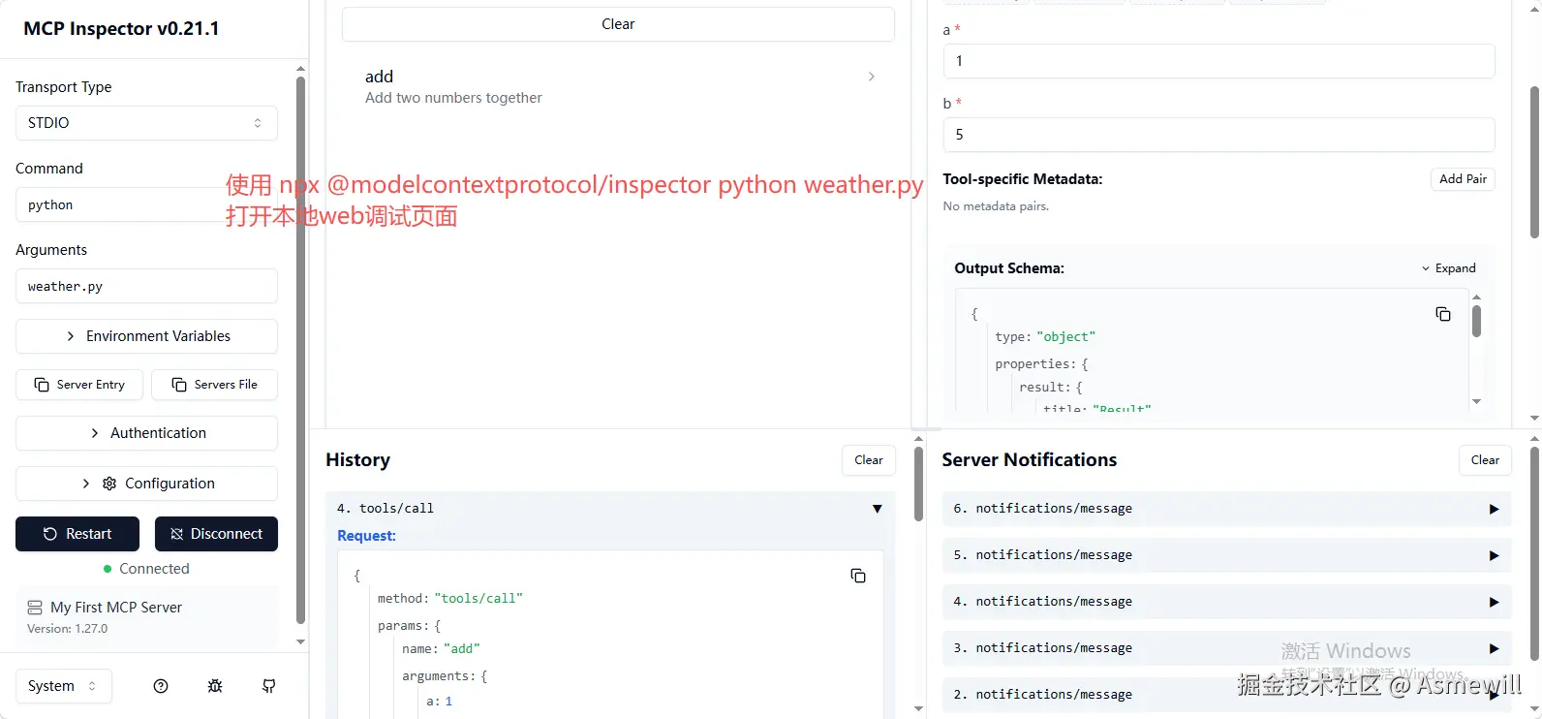The width and height of the screenshot is (1542, 719).
Task: Click Add Pair metadata button
Action: pyautogui.click(x=1463, y=179)
